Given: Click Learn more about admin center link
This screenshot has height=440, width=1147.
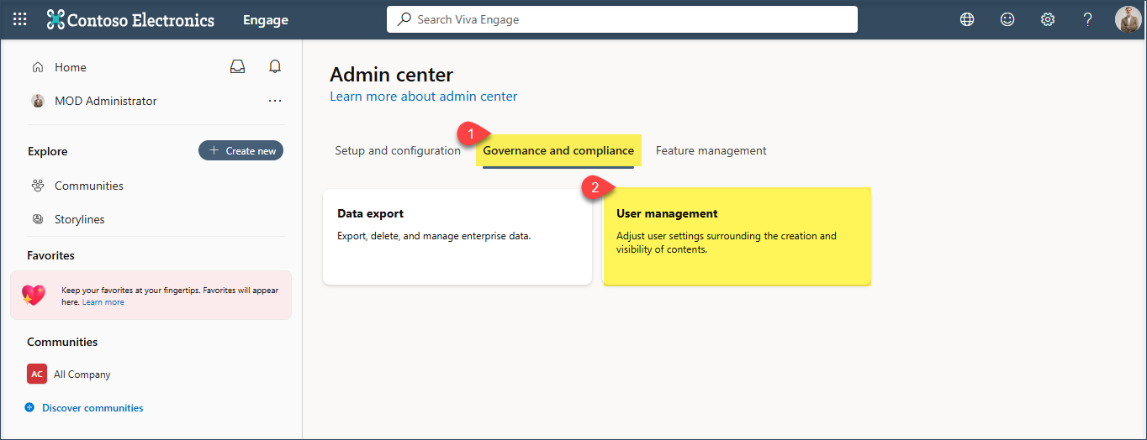Looking at the screenshot, I should pyautogui.click(x=423, y=97).
